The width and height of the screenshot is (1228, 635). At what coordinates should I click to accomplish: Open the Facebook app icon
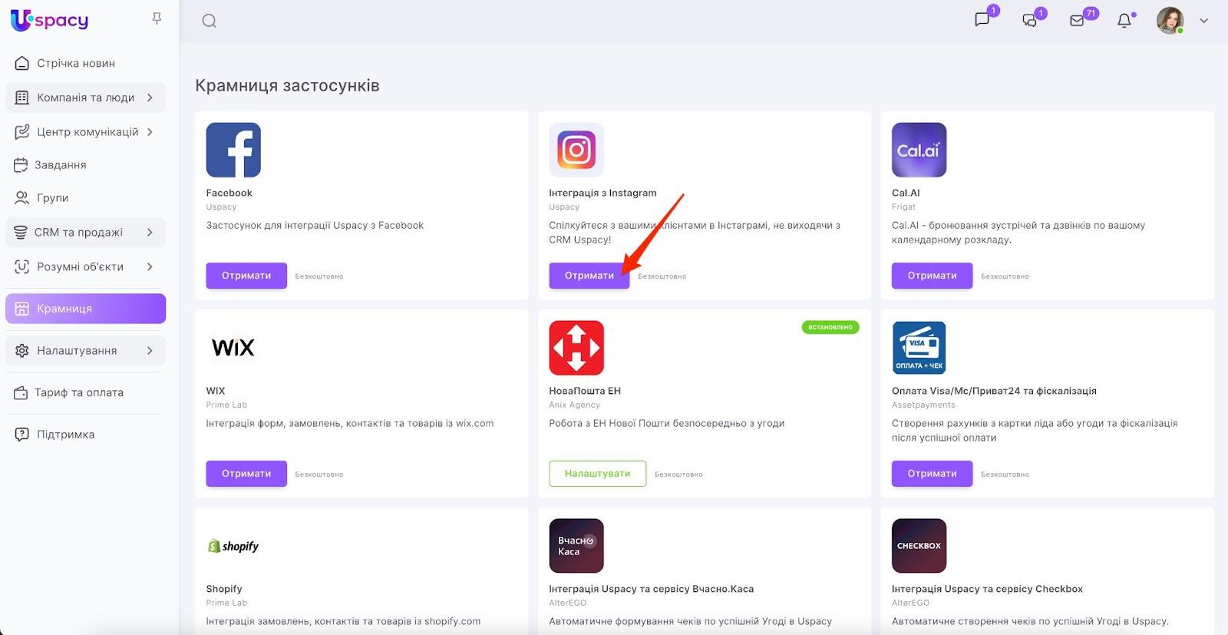(233, 150)
